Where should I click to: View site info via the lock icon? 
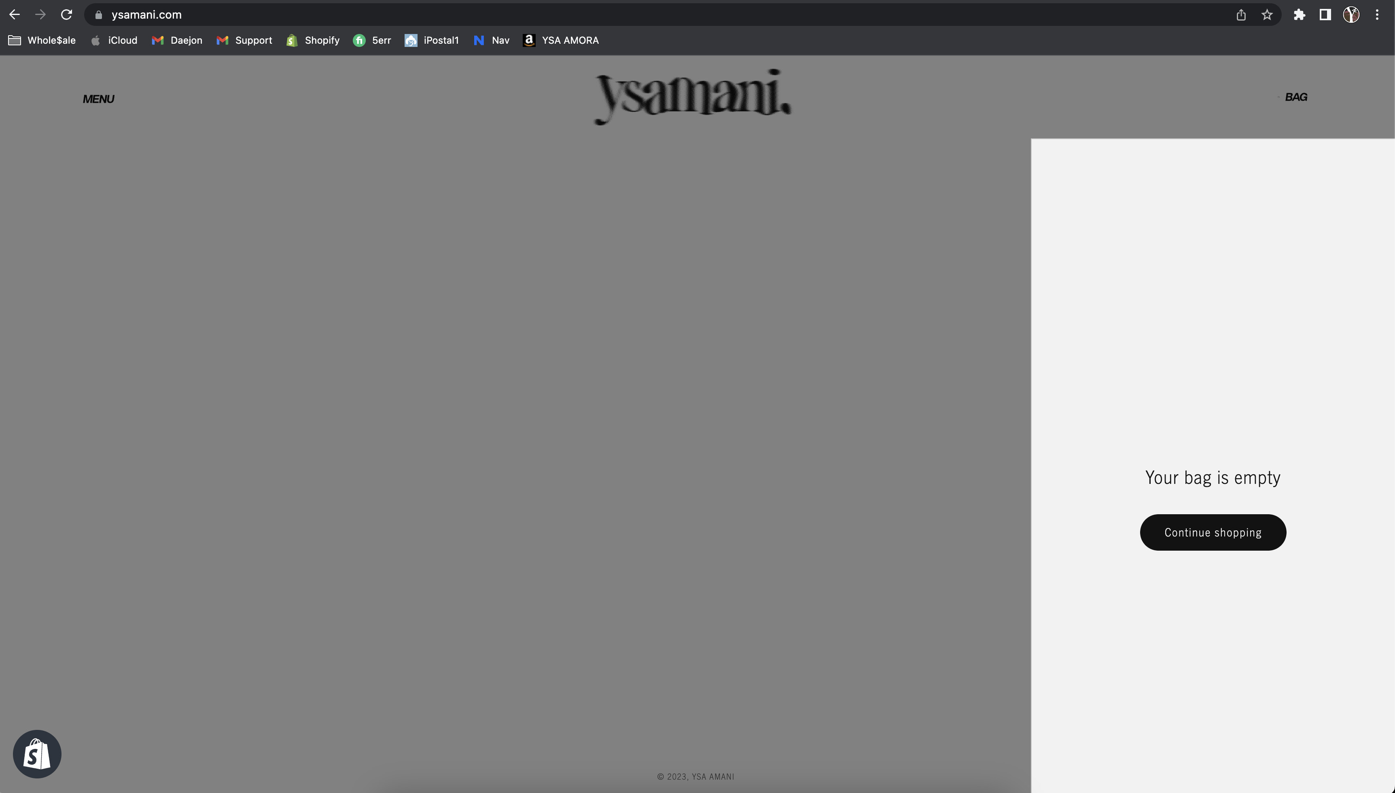point(99,15)
